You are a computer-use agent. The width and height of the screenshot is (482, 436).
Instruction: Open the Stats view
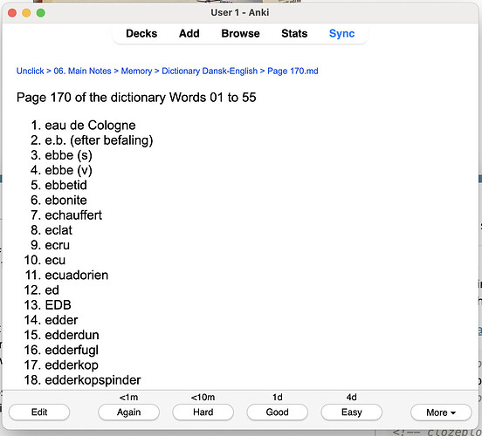tap(294, 33)
